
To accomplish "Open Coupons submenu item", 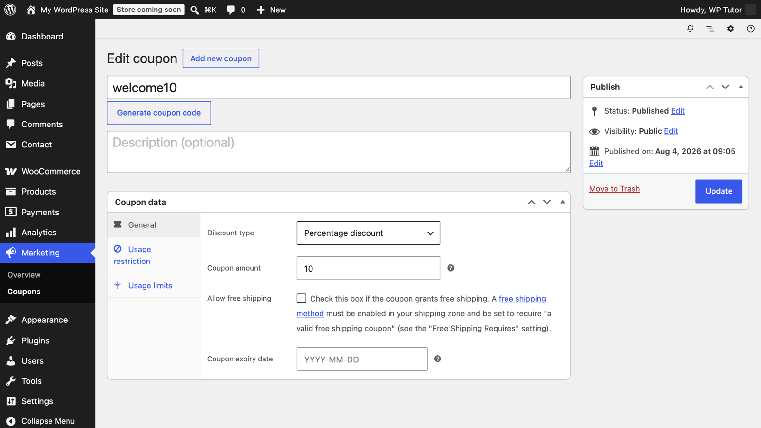I will tap(24, 292).
